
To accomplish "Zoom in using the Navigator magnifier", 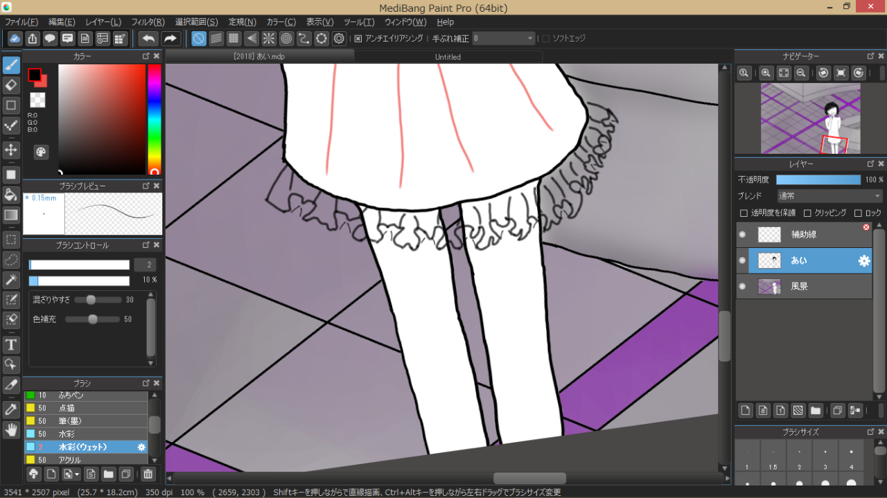I will point(766,73).
